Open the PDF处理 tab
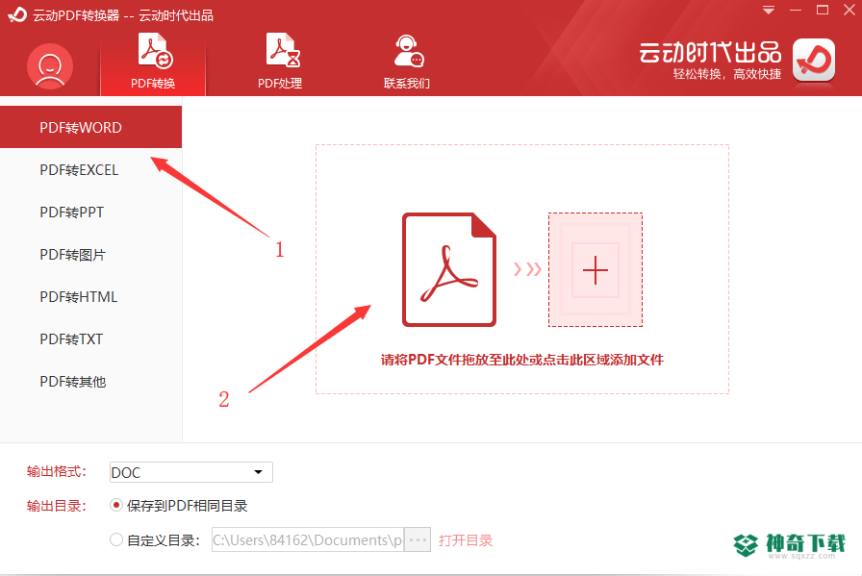The width and height of the screenshot is (862, 576). (x=280, y=63)
